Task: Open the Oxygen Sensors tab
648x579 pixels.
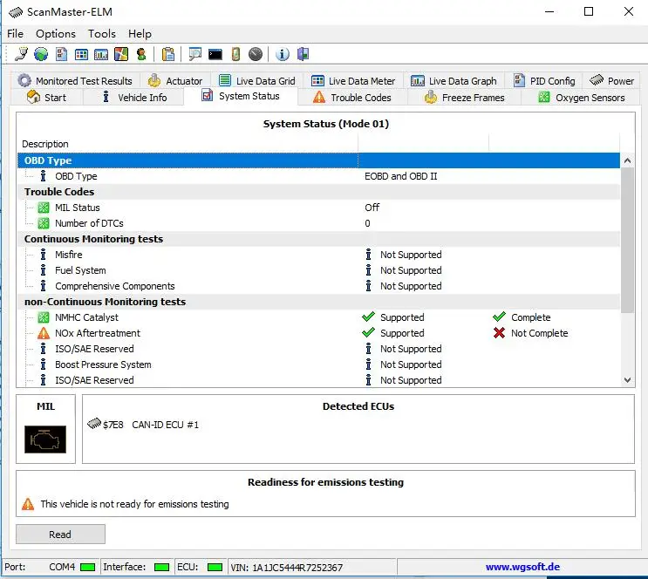Action: (x=582, y=98)
